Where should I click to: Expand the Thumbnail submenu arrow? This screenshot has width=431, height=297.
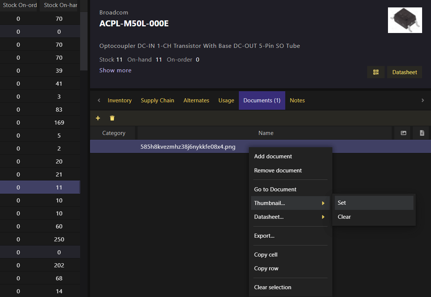pyautogui.click(x=323, y=203)
